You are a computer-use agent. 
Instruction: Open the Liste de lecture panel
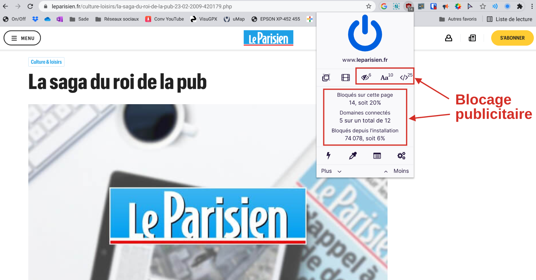(510, 19)
